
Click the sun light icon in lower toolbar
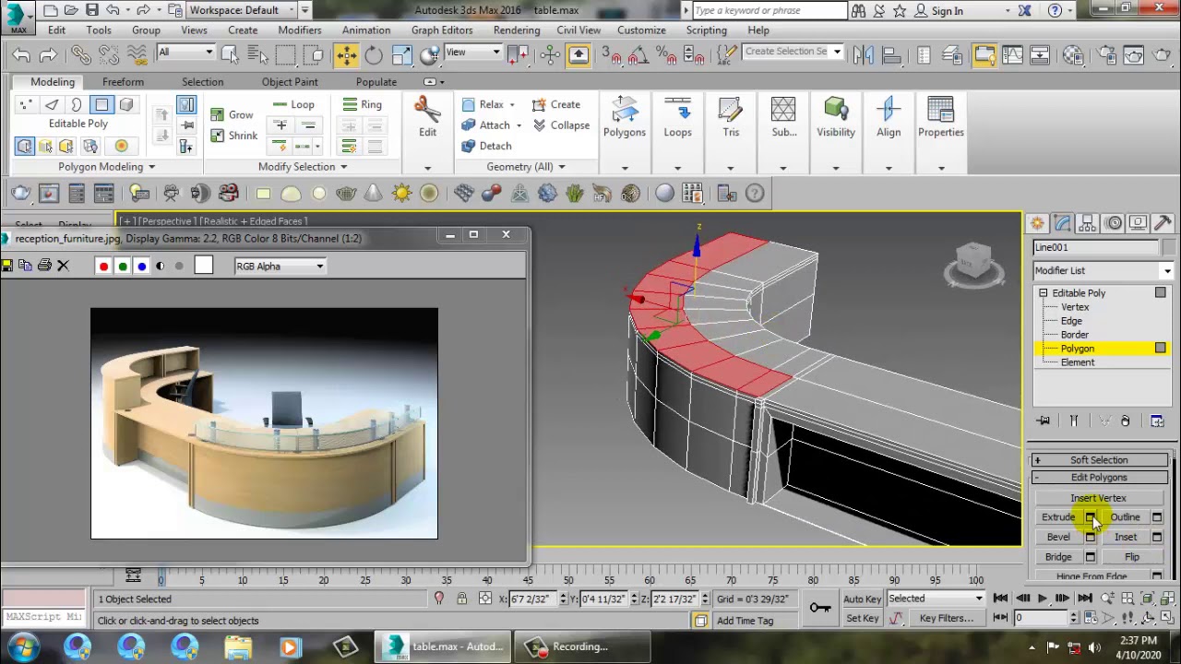pos(401,194)
